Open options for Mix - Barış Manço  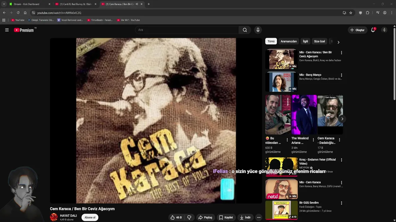click(342, 75)
